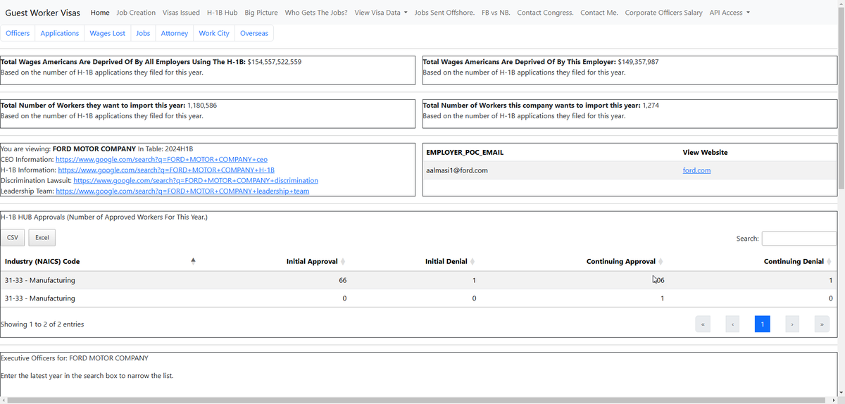The width and height of the screenshot is (845, 404).
Task: Click this employer wages $149,357,987
Action: point(638,62)
